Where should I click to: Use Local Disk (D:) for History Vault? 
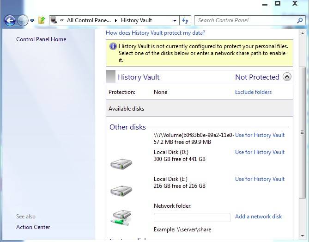tap(260, 152)
